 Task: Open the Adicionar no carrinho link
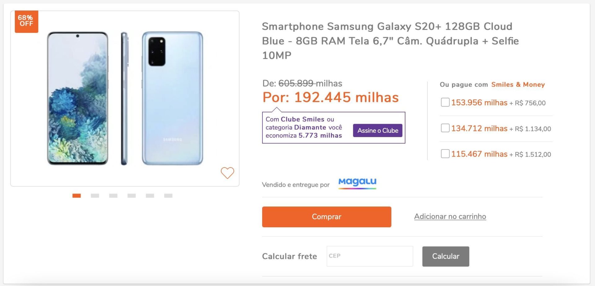point(450,216)
